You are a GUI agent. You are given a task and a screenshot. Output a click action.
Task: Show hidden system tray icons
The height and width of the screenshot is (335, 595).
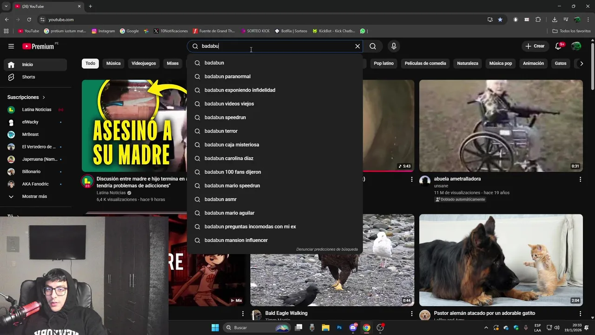(486, 328)
